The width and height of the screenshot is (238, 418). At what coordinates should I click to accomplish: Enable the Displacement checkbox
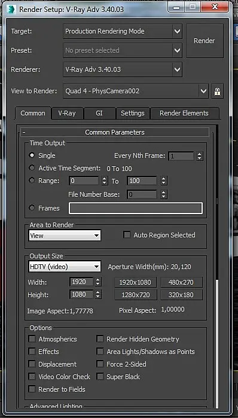(x=32, y=364)
